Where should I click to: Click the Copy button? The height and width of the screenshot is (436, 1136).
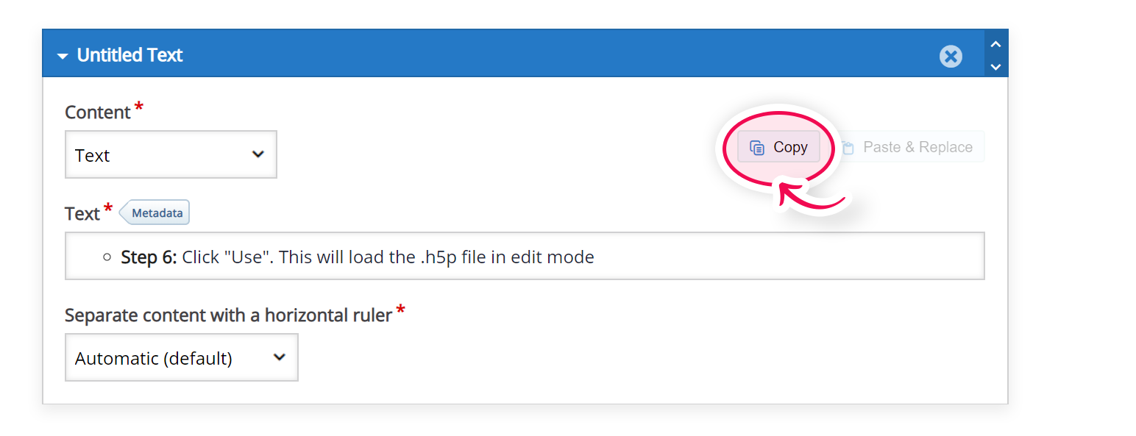[x=778, y=147]
